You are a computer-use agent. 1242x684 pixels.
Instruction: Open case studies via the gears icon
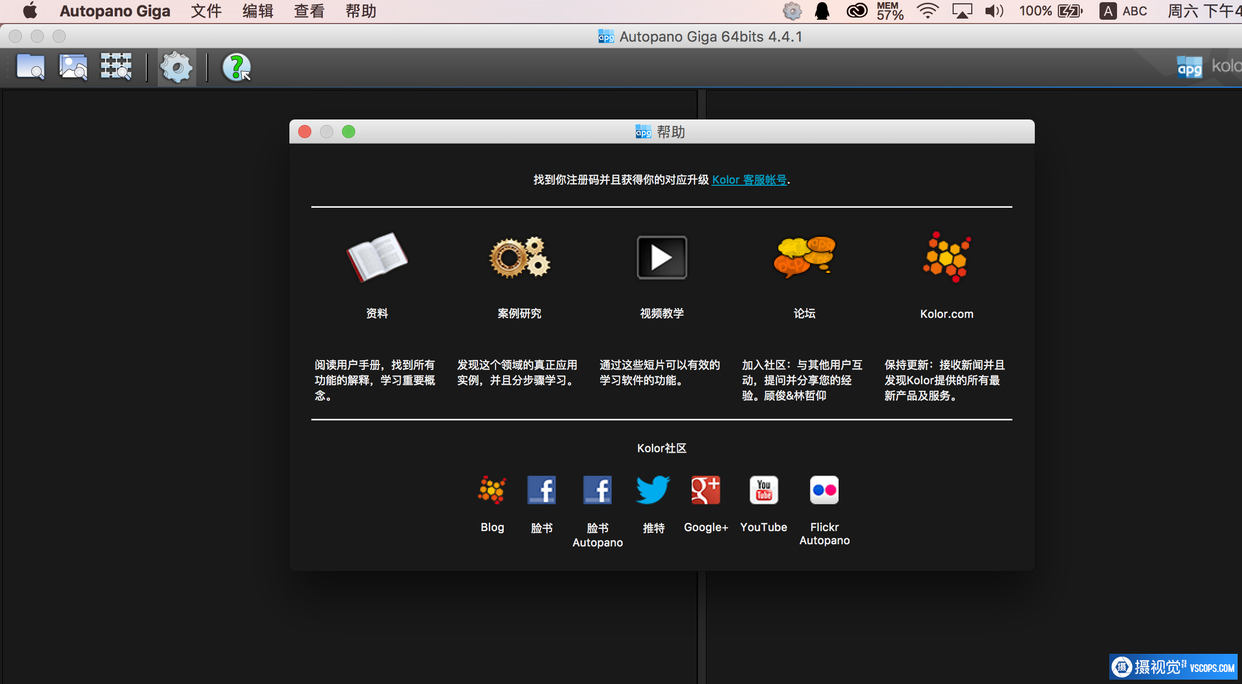coord(519,257)
